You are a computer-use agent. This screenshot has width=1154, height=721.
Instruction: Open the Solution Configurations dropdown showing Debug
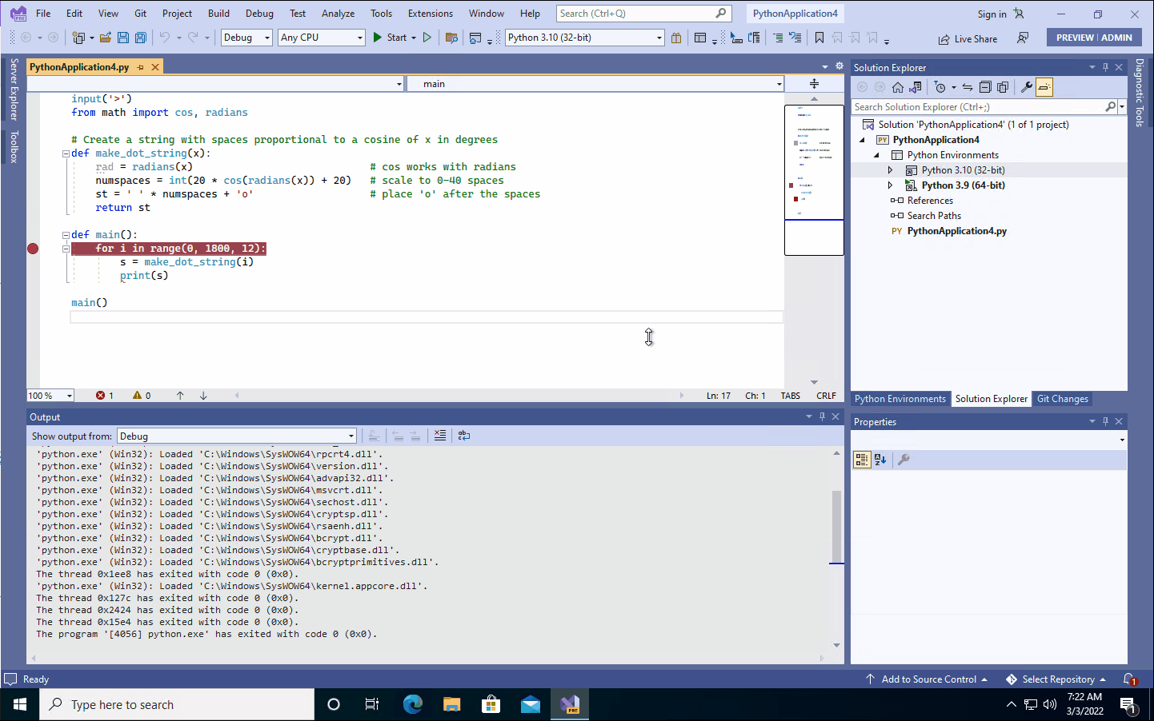point(246,37)
